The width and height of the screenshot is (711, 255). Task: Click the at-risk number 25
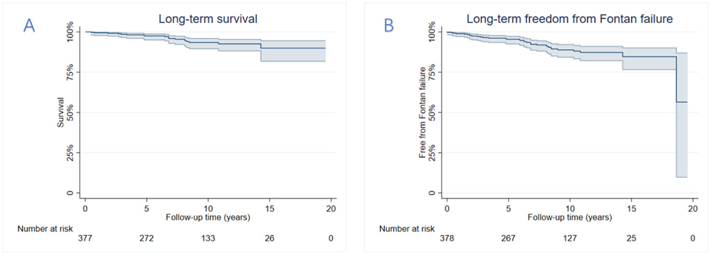pos(631,238)
